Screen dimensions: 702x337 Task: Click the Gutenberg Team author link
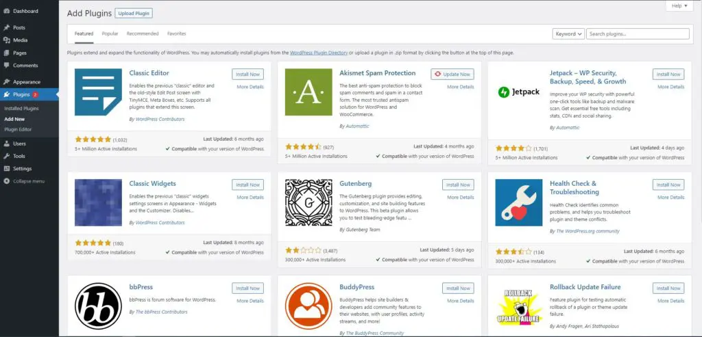tap(363, 230)
